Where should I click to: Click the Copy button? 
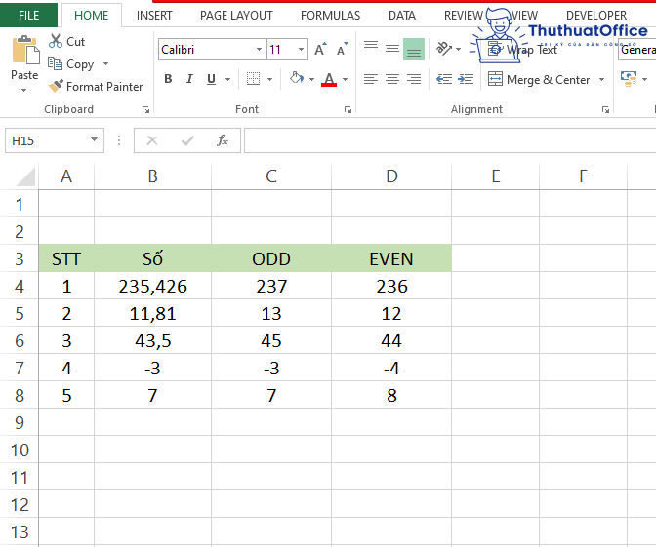pos(71,64)
